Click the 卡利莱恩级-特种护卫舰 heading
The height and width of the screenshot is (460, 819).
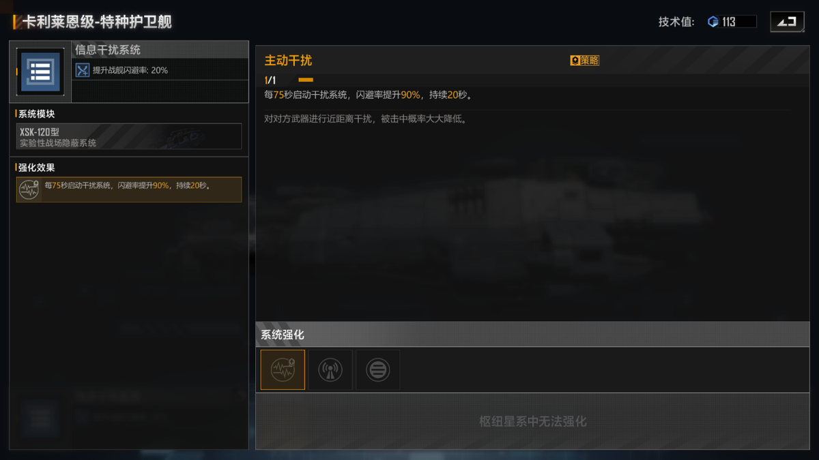click(x=97, y=22)
